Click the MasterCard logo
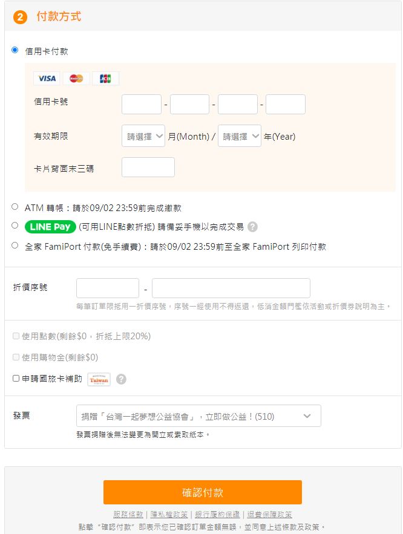The image size is (403, 534). tap(76, 79)
